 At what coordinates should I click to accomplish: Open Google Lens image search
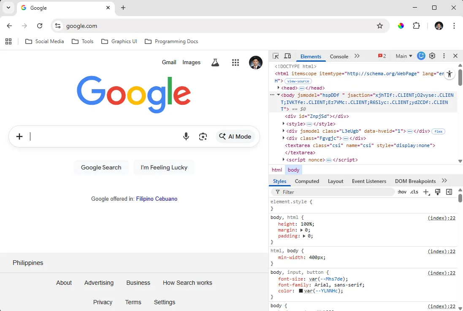[203, 136]
